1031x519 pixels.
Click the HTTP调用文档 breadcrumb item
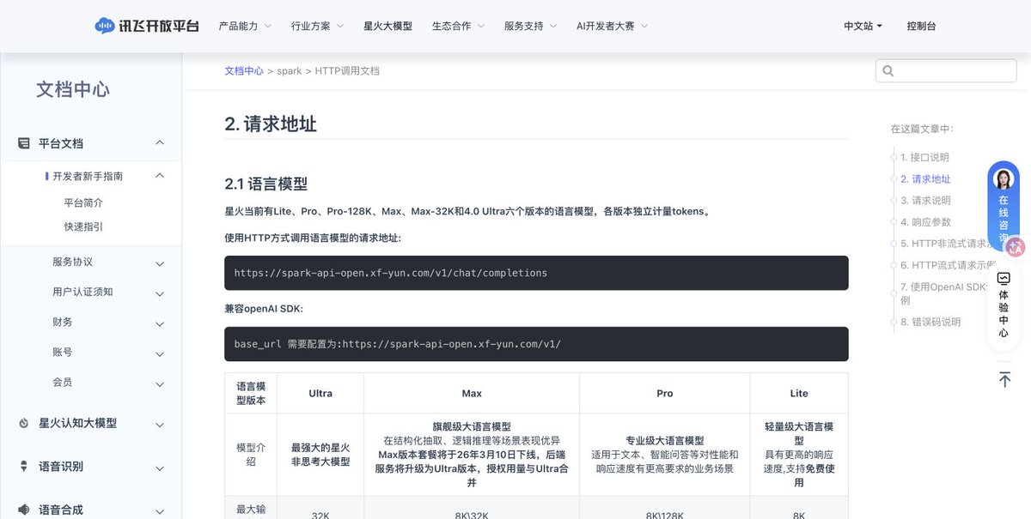click(x=347, y=71)
